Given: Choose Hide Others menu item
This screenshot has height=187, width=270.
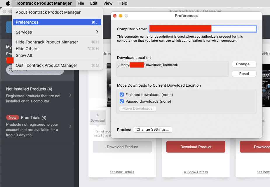Looking at the screenshot, I should 57,49.
